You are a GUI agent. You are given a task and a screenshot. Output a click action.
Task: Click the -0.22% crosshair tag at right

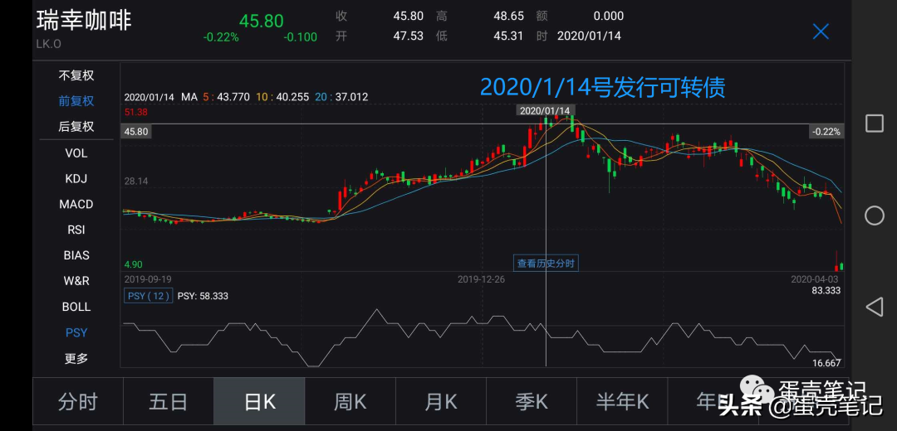826,132
